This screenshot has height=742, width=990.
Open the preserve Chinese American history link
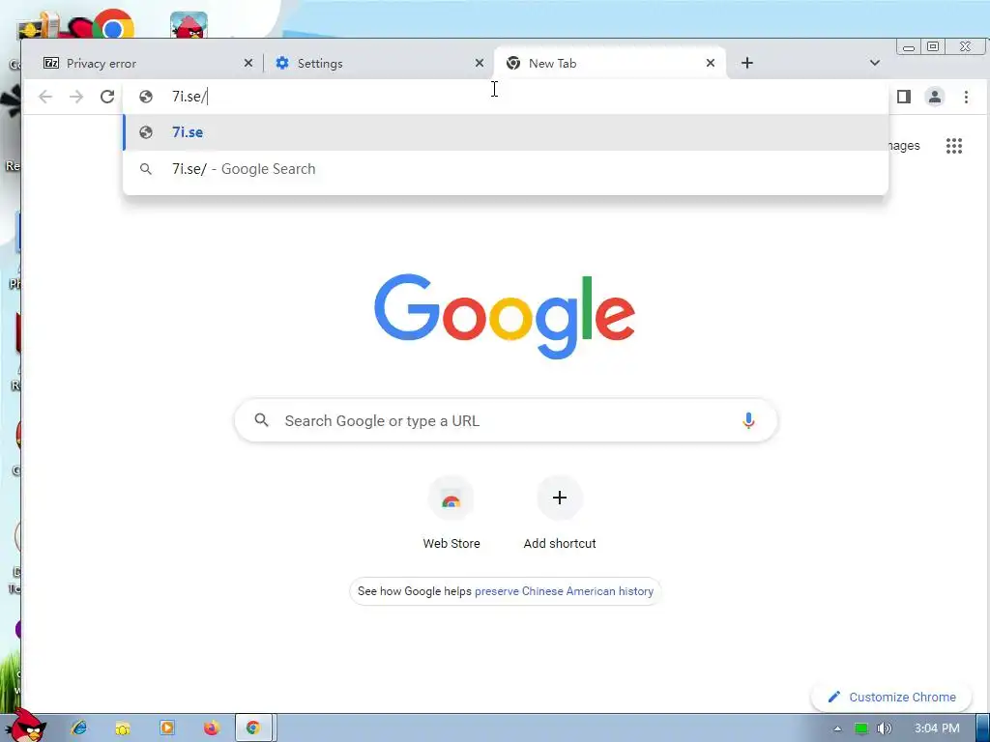point(564,591)
